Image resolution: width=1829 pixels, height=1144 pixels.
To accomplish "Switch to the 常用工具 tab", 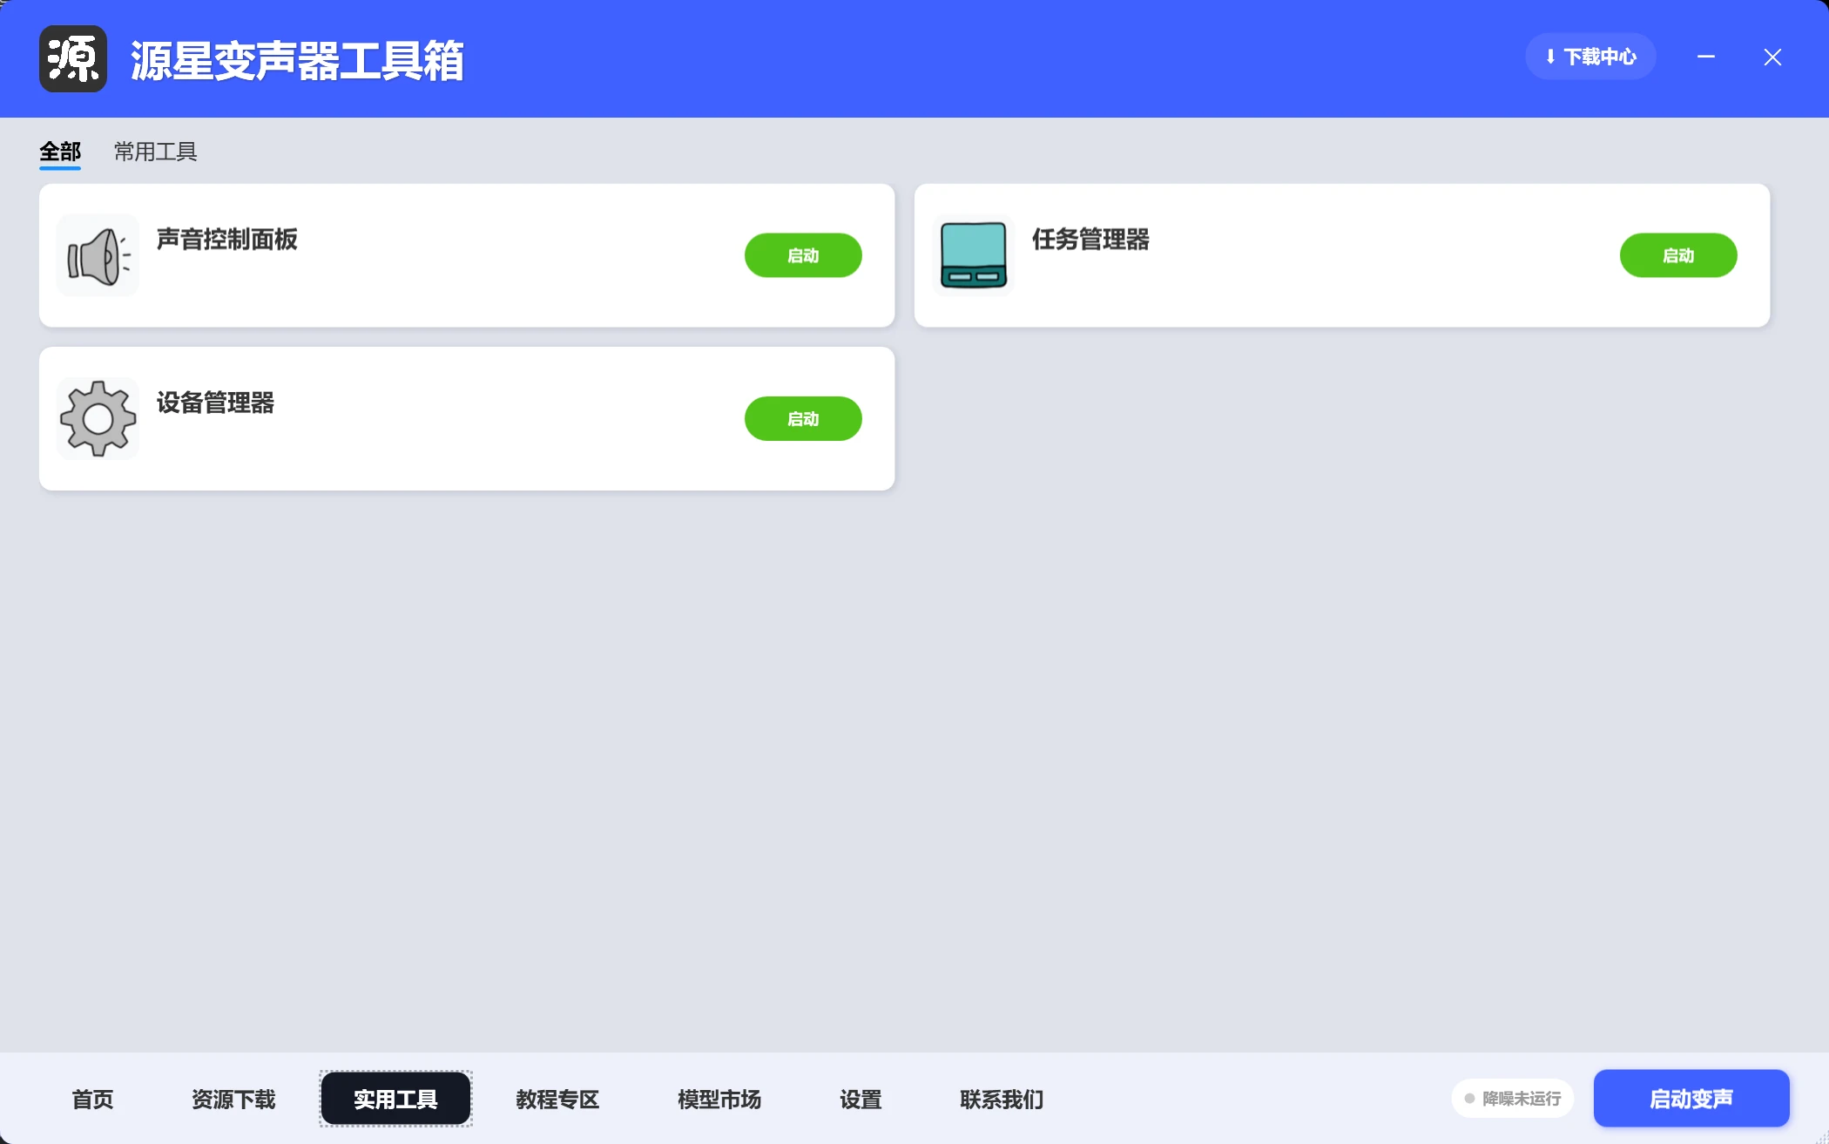I will tap(155, 151).
